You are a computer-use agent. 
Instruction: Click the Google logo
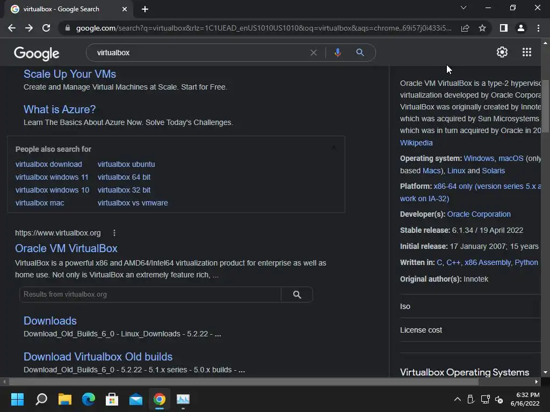coord(37,53)
